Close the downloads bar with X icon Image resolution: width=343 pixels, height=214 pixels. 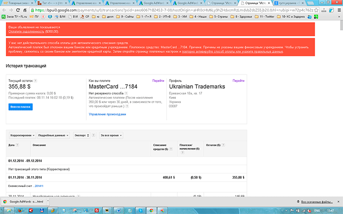click(x=338, y=202)
